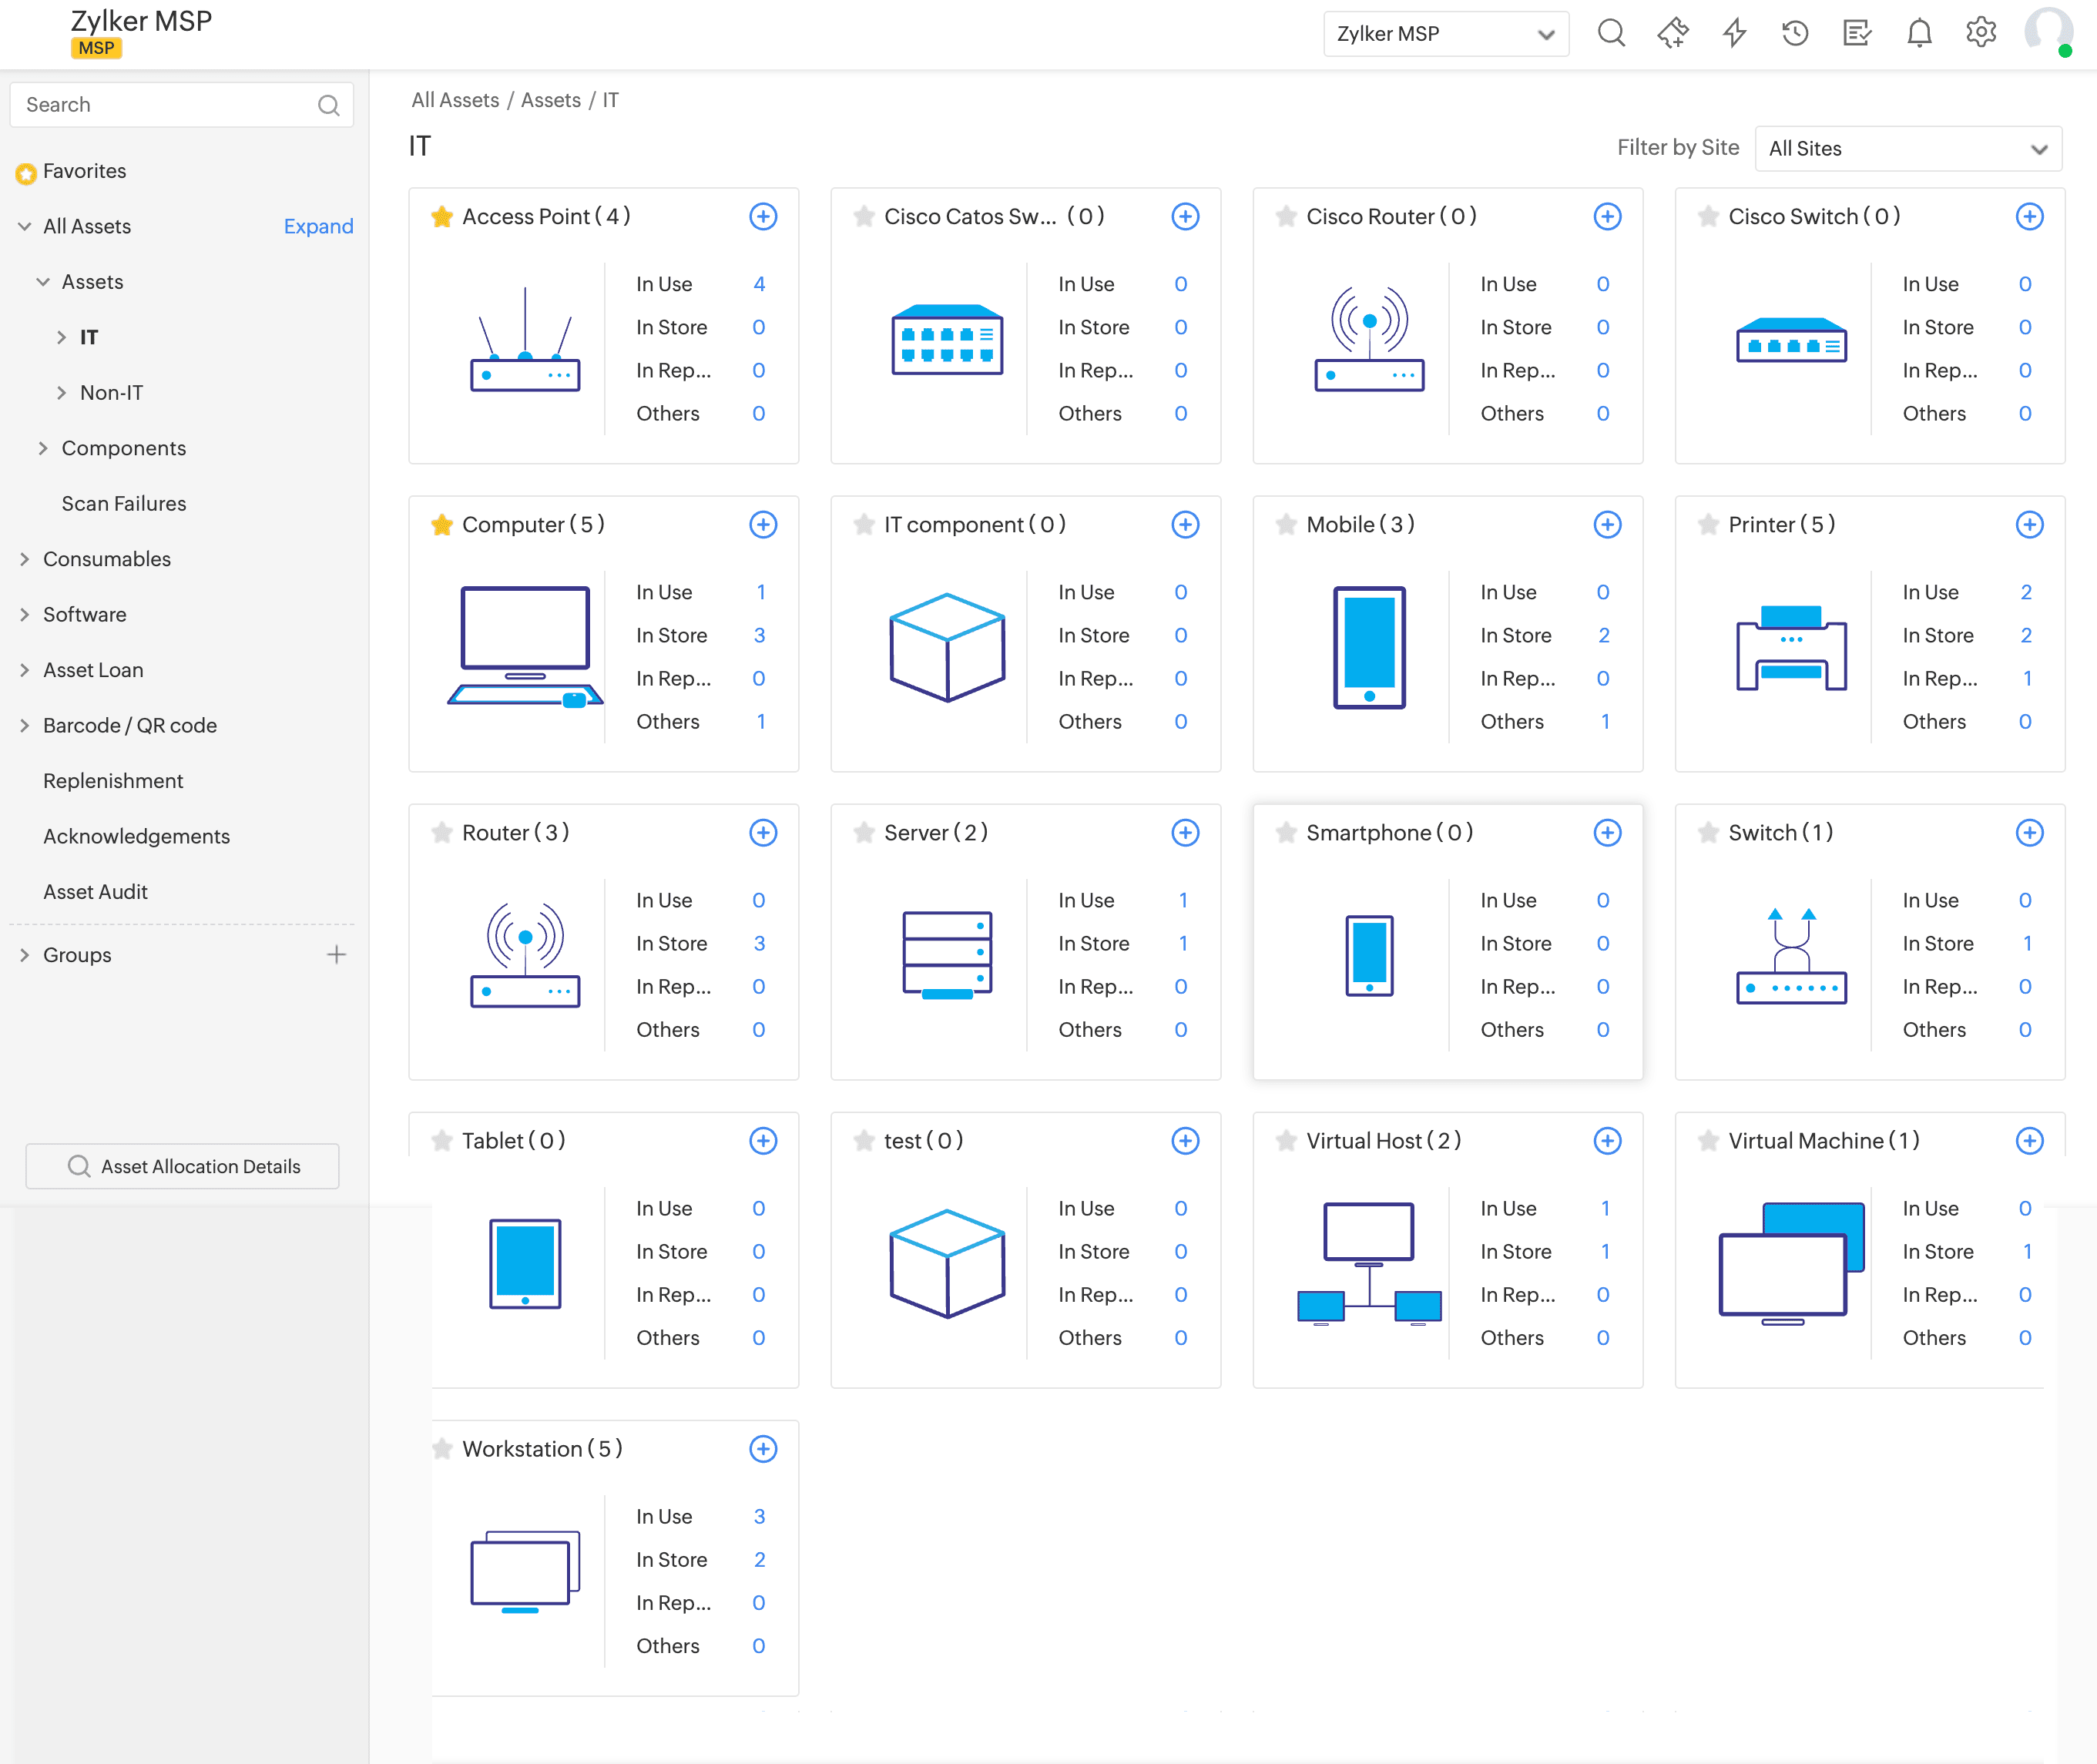The width and height of the screenshot is (2097, 1764).
Task: Click the header search magnifier icon
Action: coord(1611,34)
